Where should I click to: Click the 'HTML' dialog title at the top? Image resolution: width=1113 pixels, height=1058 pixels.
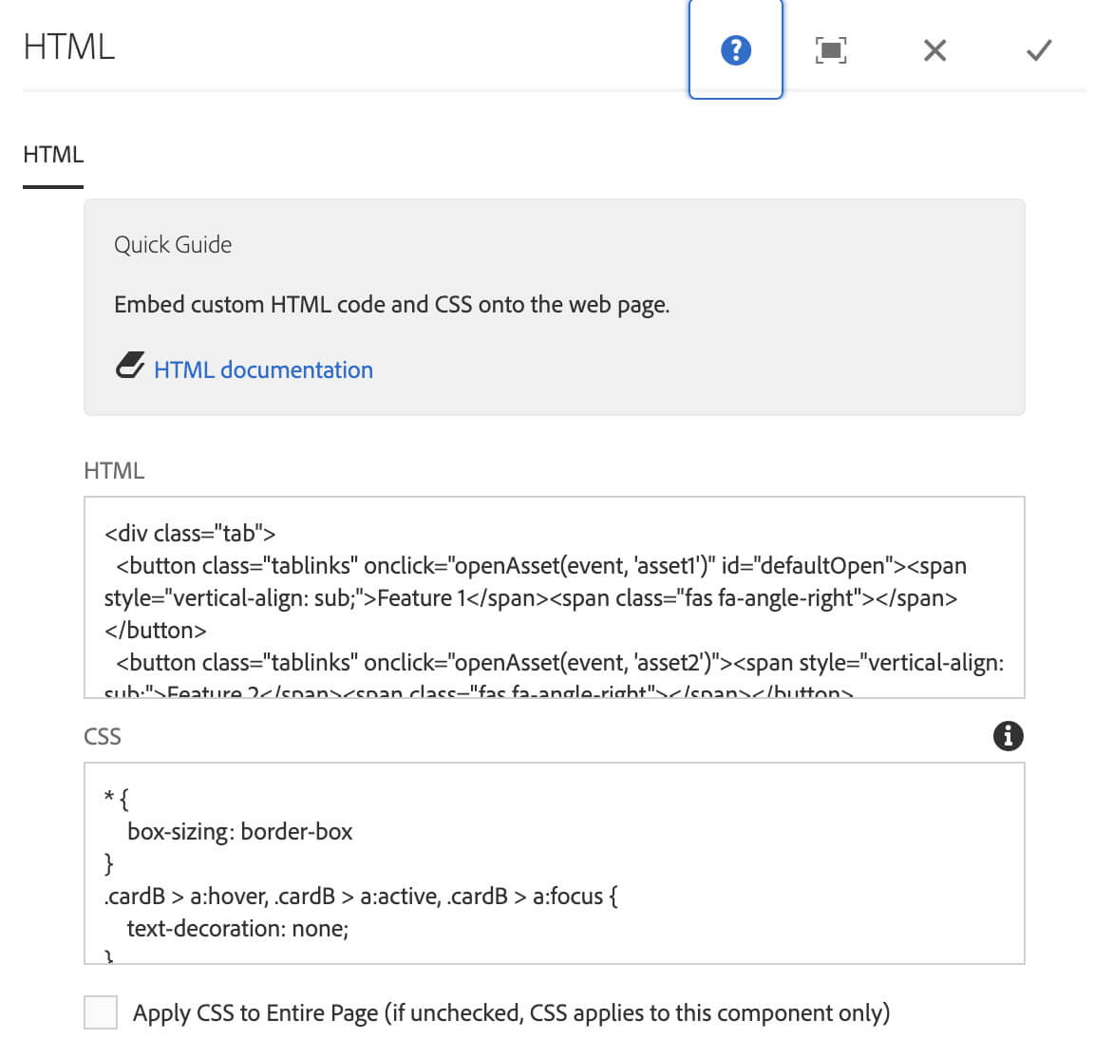pyautogui.click(x=69, y=47)
